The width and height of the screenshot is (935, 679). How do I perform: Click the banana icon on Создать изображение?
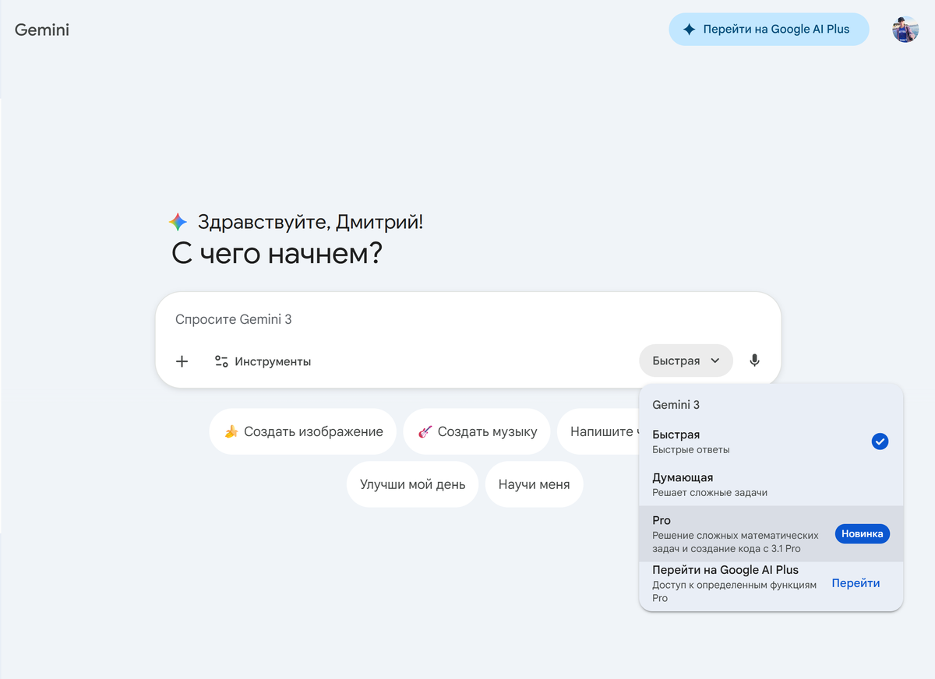pyautogui.click(x=231, y=431)
